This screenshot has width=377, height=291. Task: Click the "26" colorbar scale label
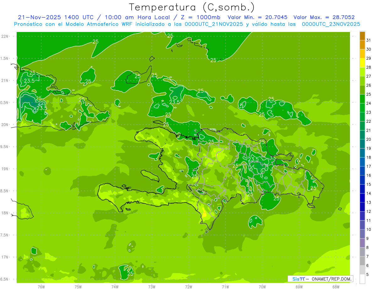pyautogui.click(x=369, y=85)
